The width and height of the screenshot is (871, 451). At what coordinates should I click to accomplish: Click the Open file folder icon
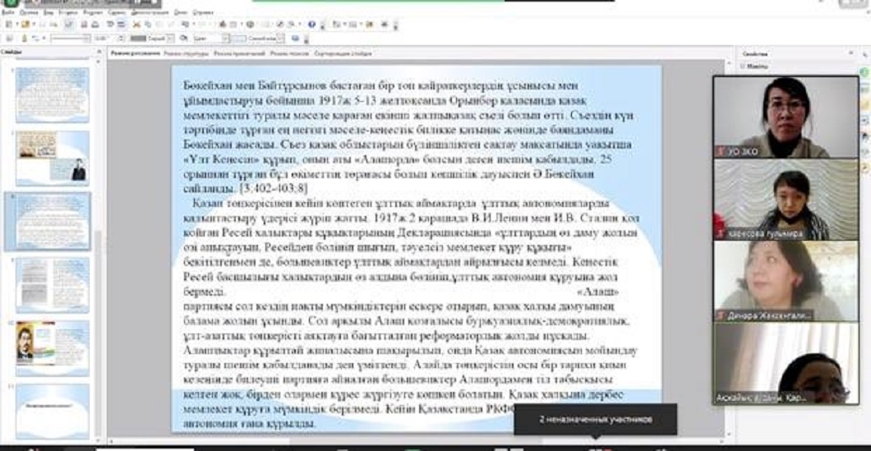(x=25, y=25)
